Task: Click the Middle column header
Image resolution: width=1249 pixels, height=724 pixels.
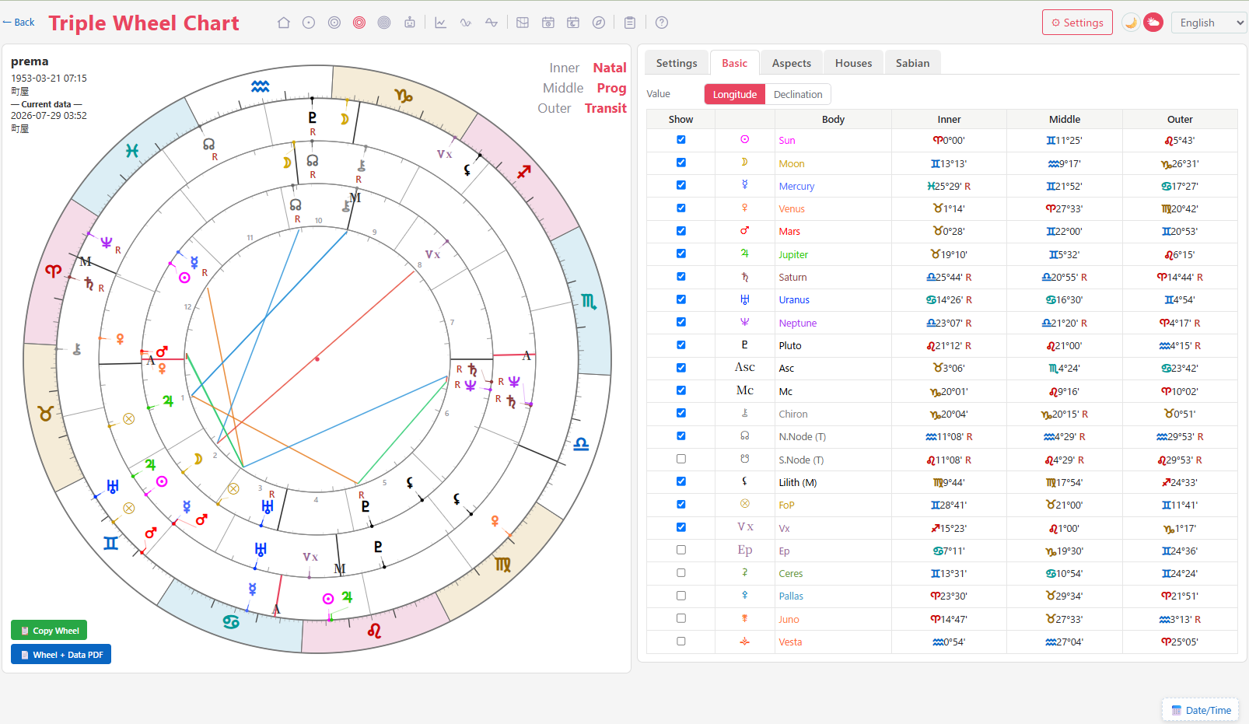Action: click(1065, 119)
